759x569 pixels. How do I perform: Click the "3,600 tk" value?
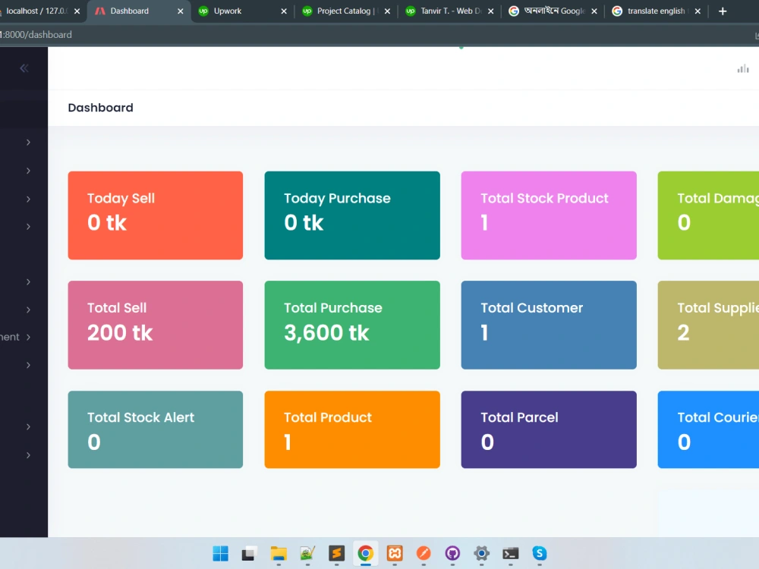[326, 333]
